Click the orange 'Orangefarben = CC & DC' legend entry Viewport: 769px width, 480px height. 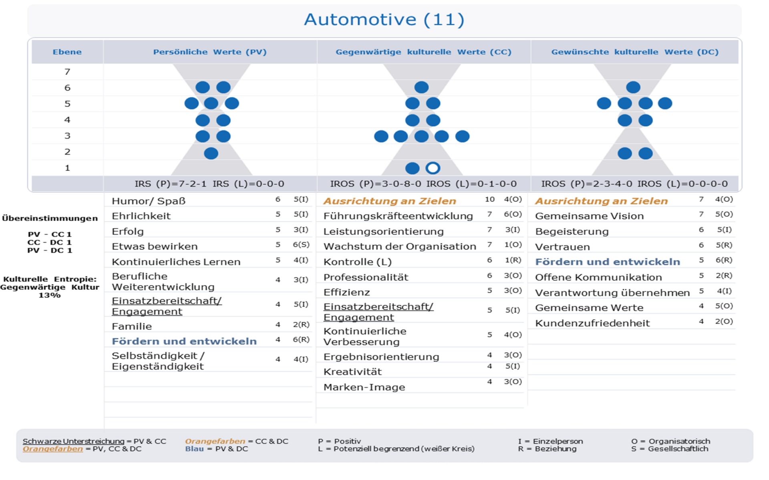click(237, 441)
